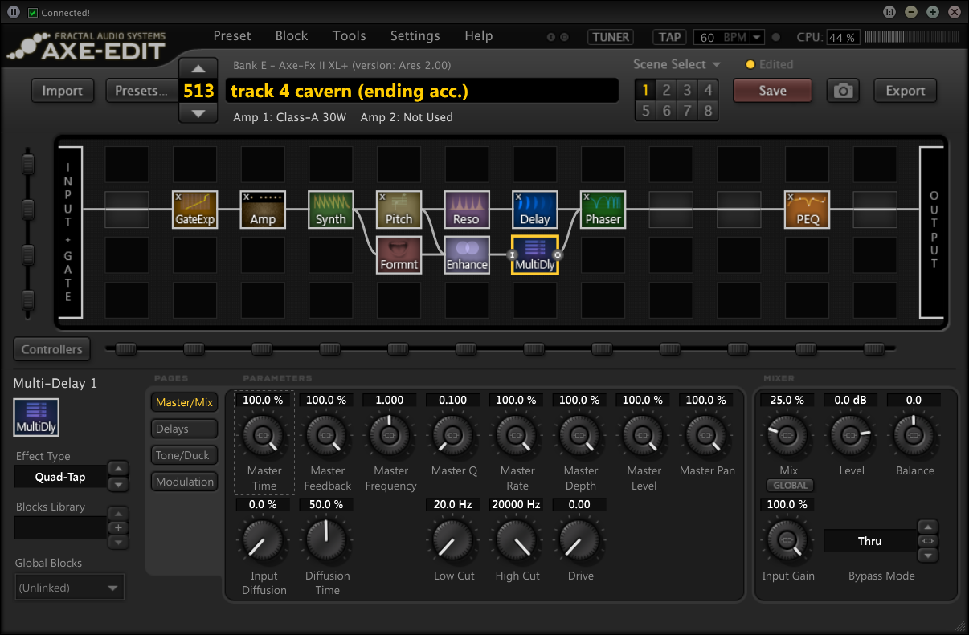
Task: Select scene 2
Action: coord(666,90)
